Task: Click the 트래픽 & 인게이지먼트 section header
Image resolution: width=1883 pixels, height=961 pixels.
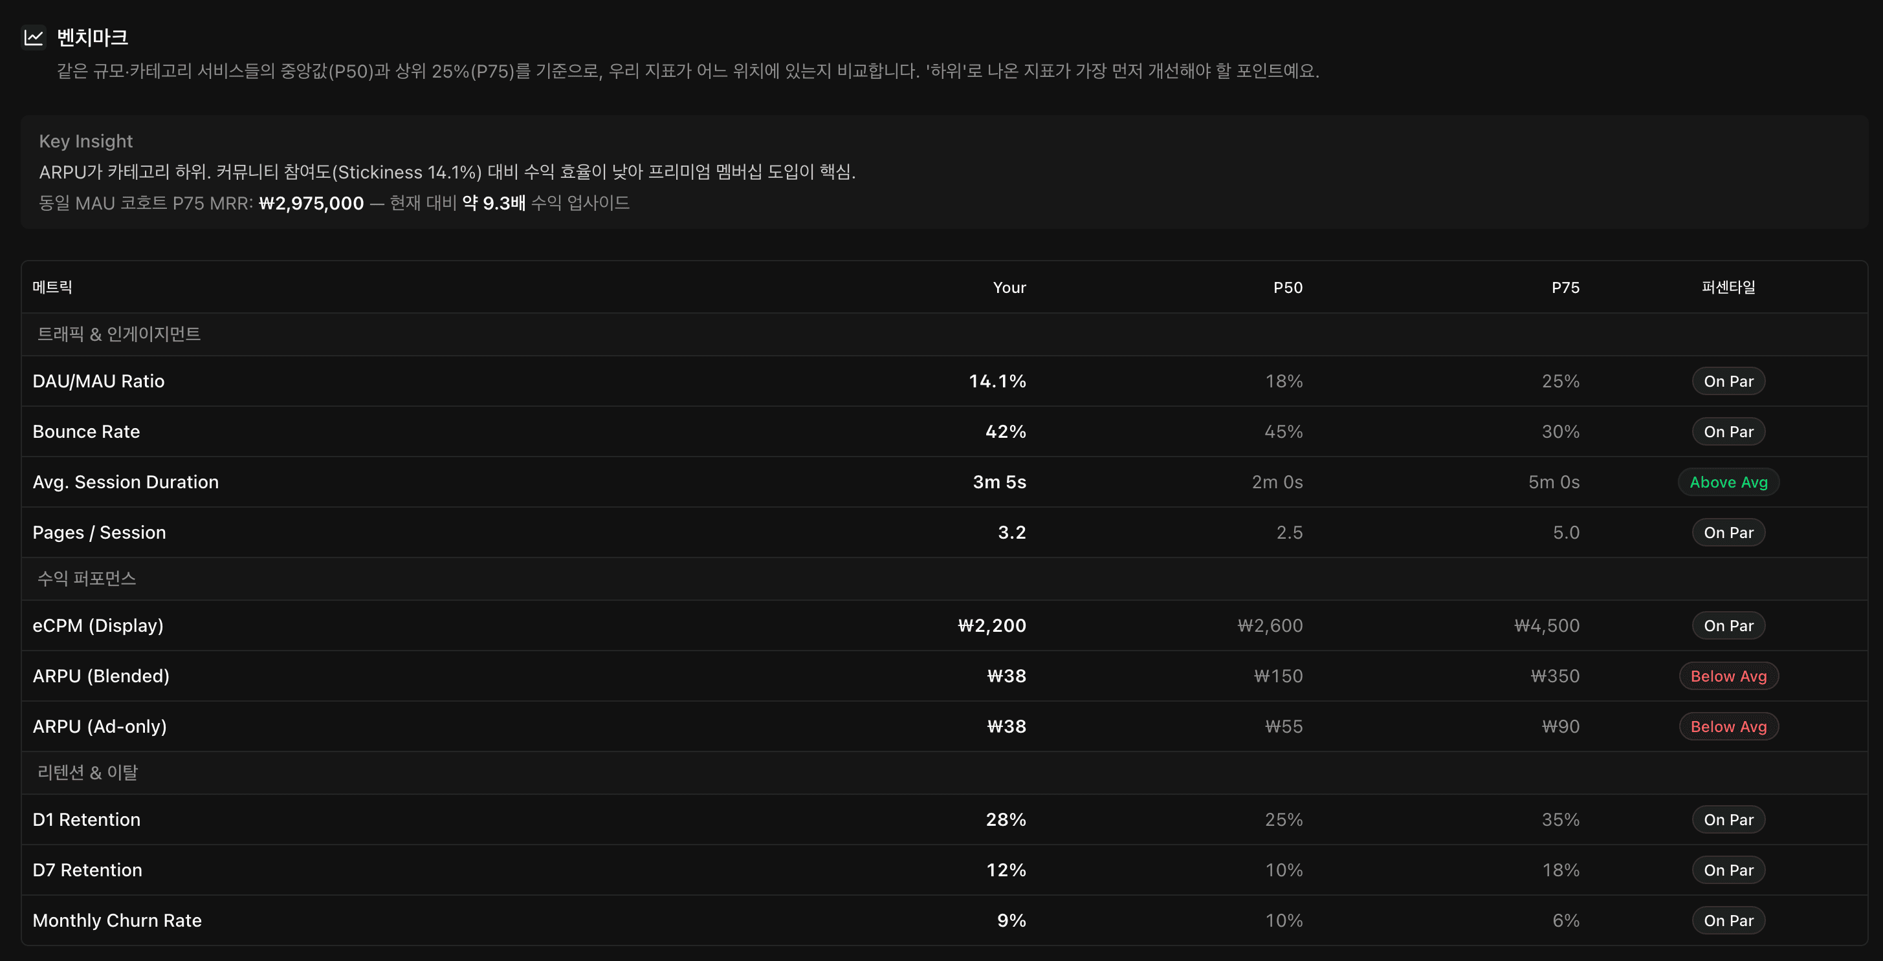Action: [x=119, y=334]
